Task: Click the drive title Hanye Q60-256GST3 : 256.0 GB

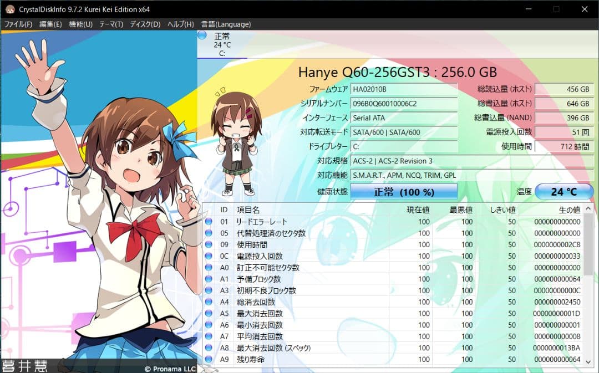Action: (398, 72)
